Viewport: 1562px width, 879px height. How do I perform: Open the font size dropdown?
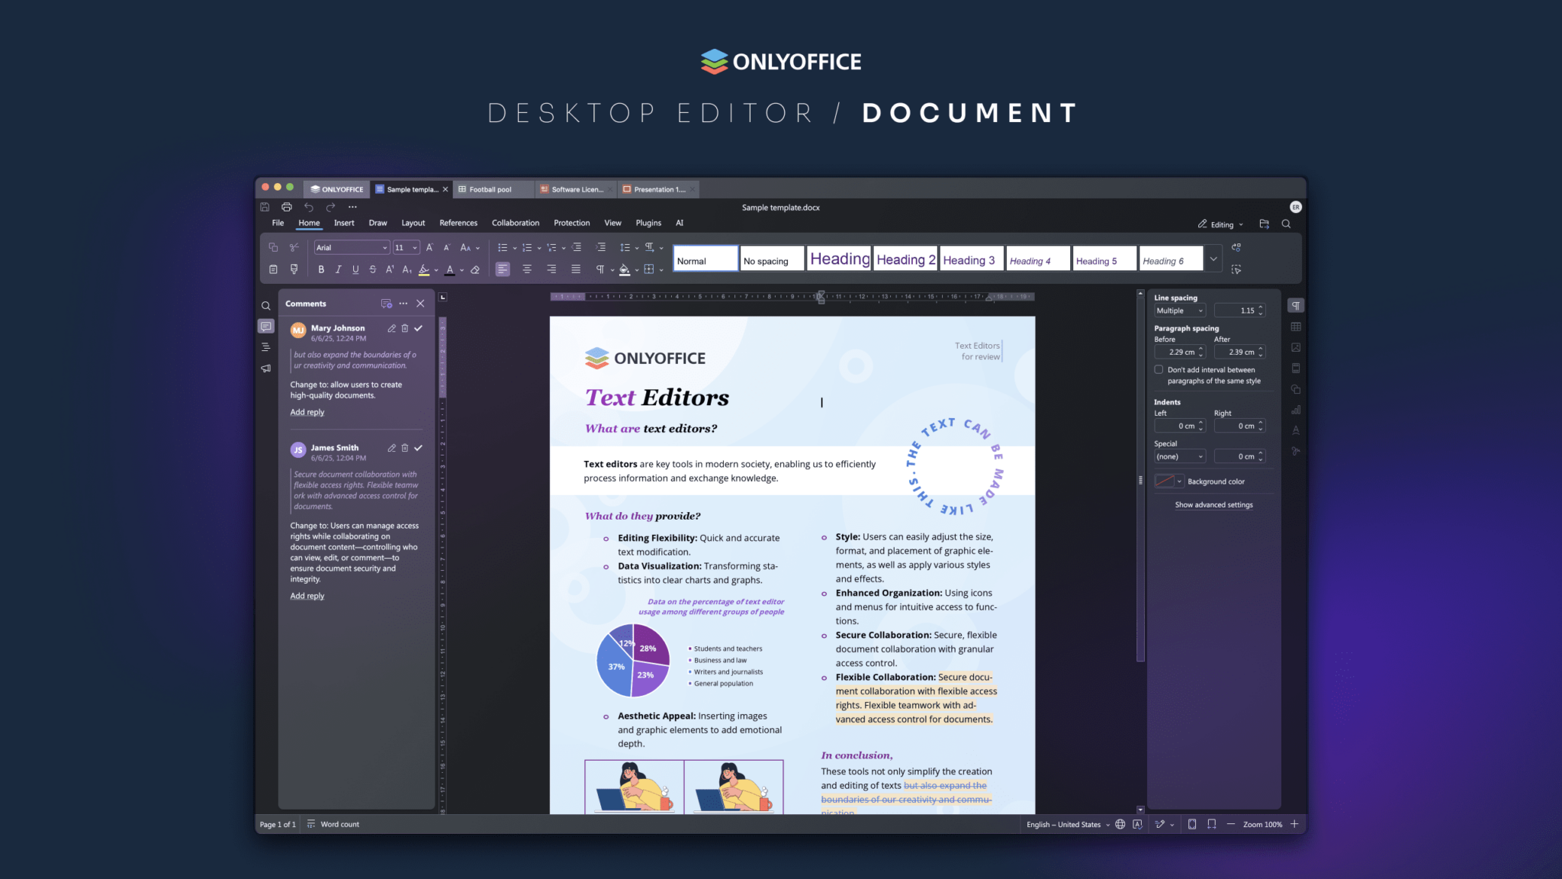[415, 247]
